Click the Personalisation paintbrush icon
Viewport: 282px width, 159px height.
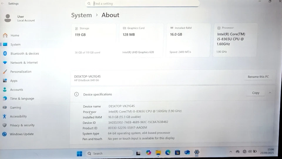(5, 72)
